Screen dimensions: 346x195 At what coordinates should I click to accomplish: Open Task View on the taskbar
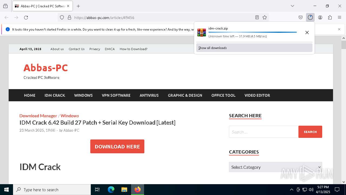coord(97,190)
